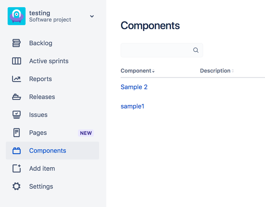This screenshot has width=265, height=207.
Task: Toggle sorting on the Component column
Action: click(x=153, y=71)
